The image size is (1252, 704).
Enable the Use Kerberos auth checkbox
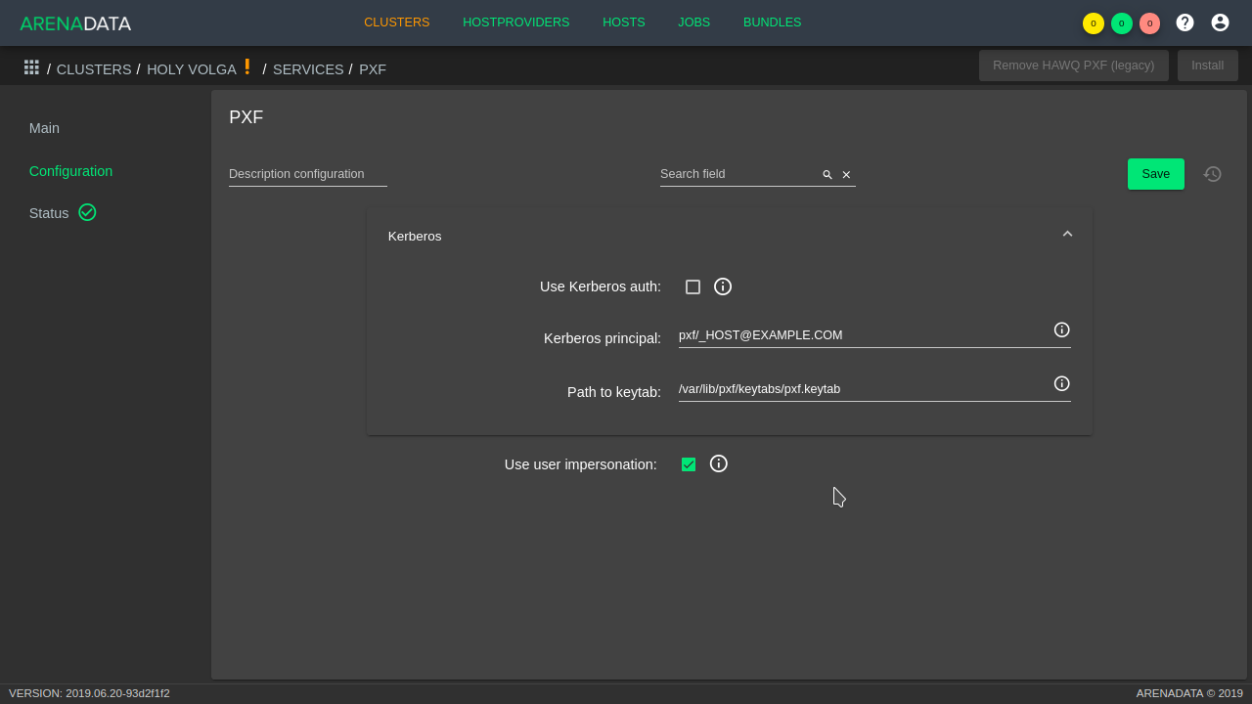[693, 286]
